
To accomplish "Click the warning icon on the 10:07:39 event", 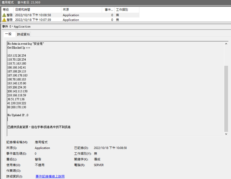I will 4,20.
